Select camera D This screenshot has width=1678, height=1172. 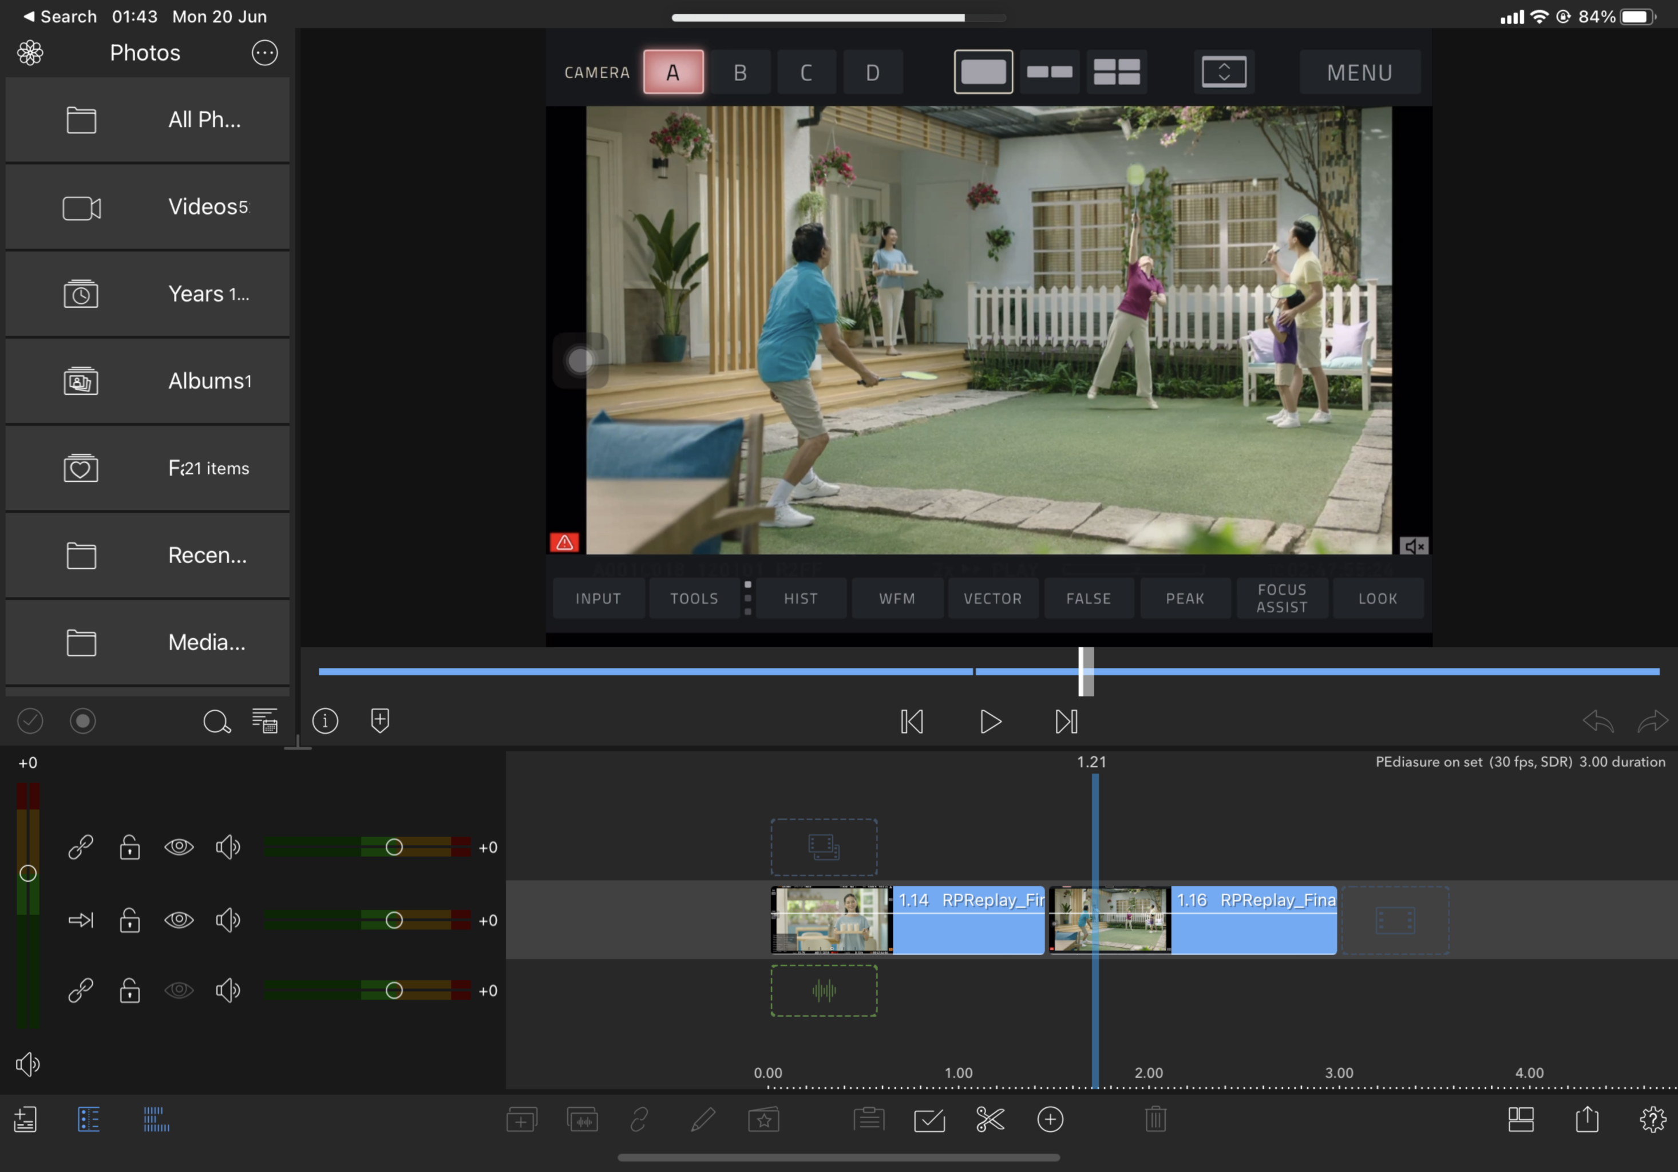click(x=873, y=72)
